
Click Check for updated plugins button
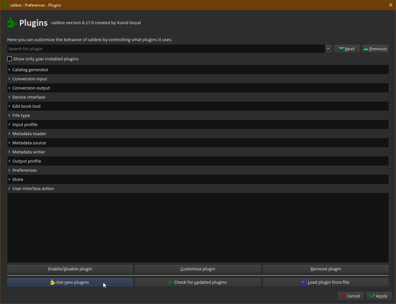tap(198, 282)
